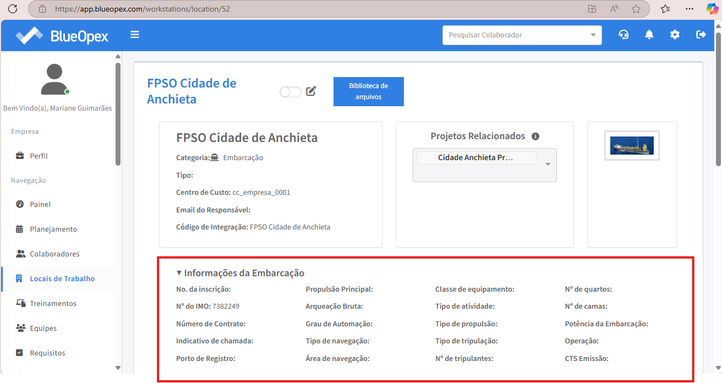Click the Tipo de tripulação label

point(467,341)
